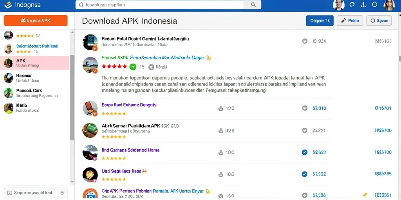The width and height of the screenshot is (401, 200).
Task: Click the price $3:310
Action: pyautogui.click(x=319, y=108)
